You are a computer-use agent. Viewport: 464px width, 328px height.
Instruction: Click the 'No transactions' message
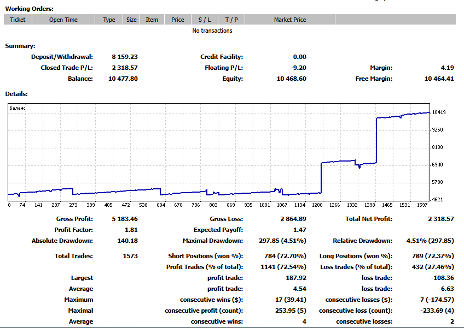click(x=212, y=31)
